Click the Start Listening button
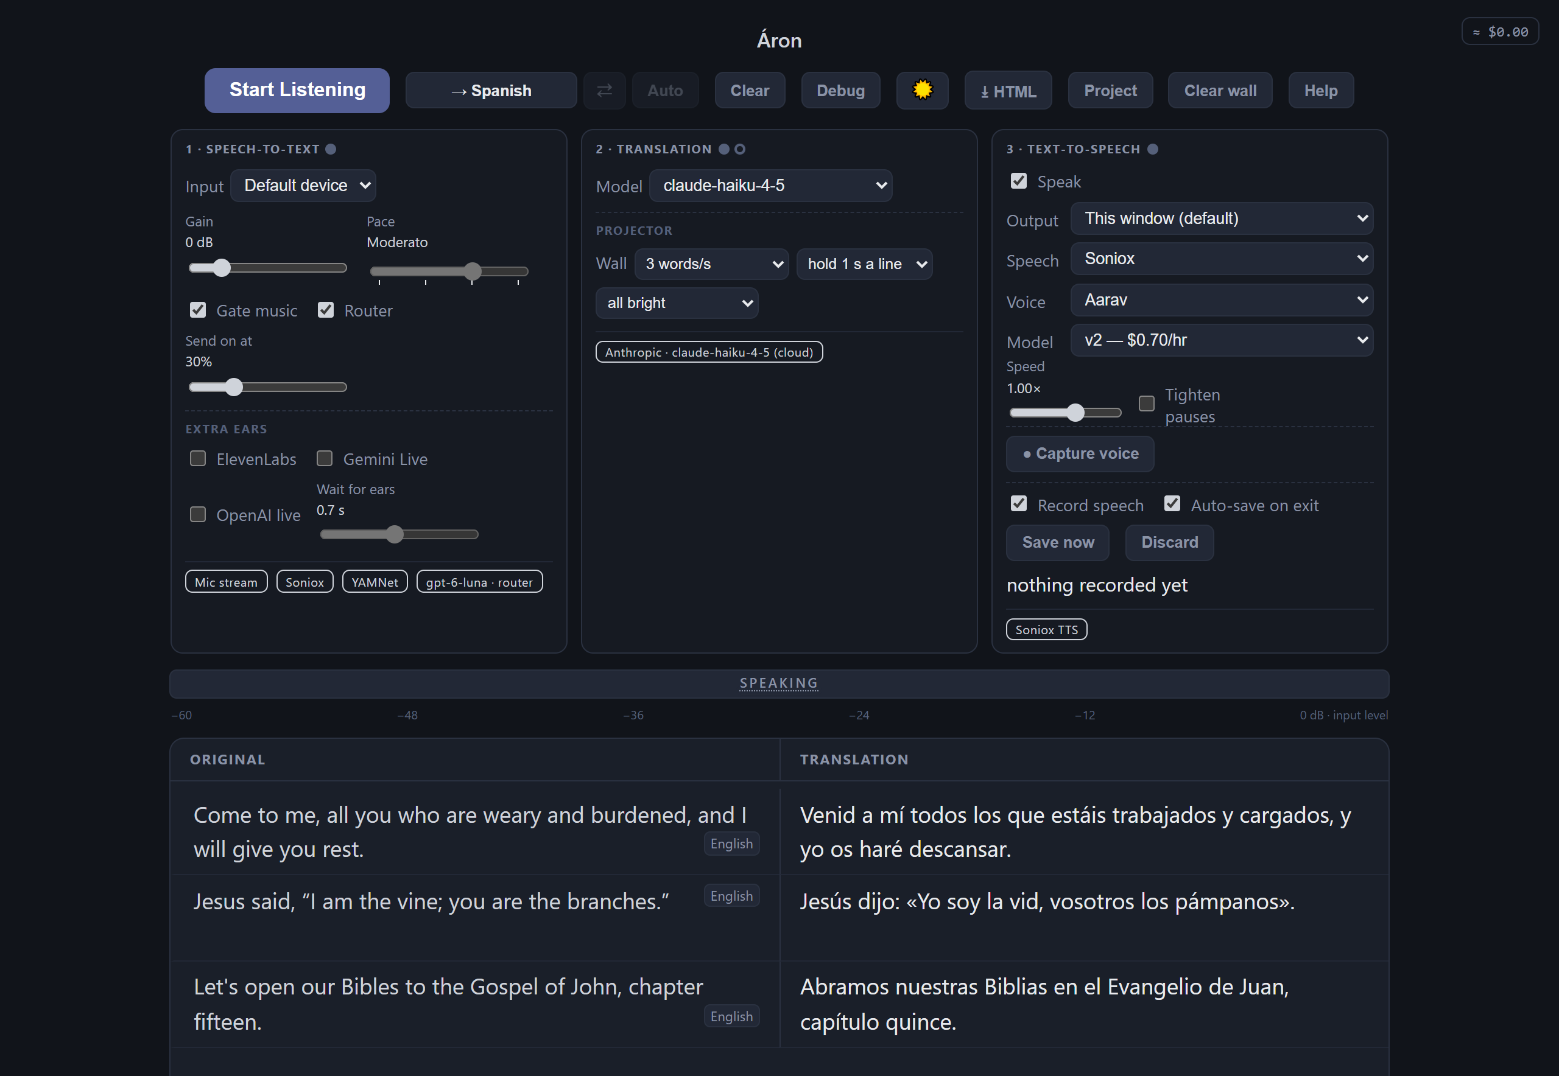The width and height of the screenshot is (1559, 1076). click(x=297, y=90)
